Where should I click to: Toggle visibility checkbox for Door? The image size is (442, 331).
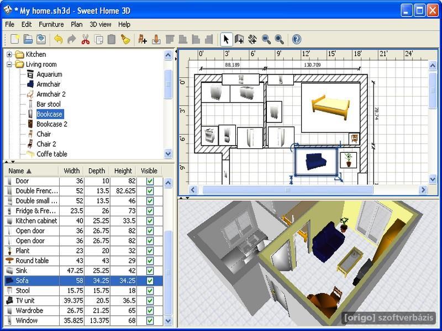click(150, 181)
